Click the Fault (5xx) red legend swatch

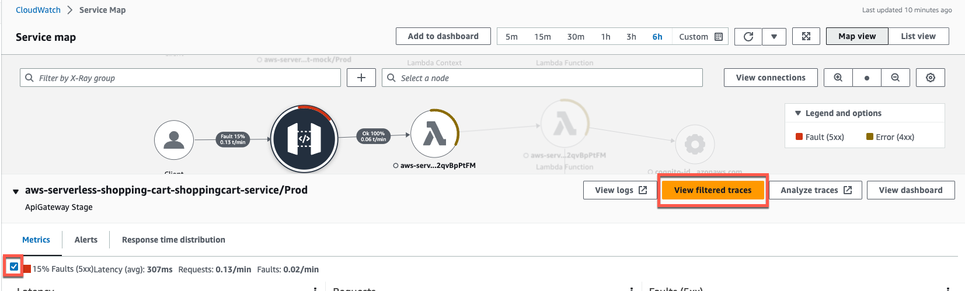(799, 136)
